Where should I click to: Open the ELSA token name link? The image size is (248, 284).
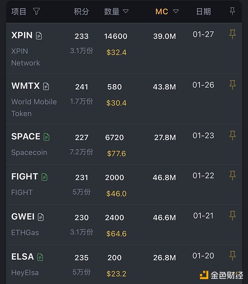22,257
